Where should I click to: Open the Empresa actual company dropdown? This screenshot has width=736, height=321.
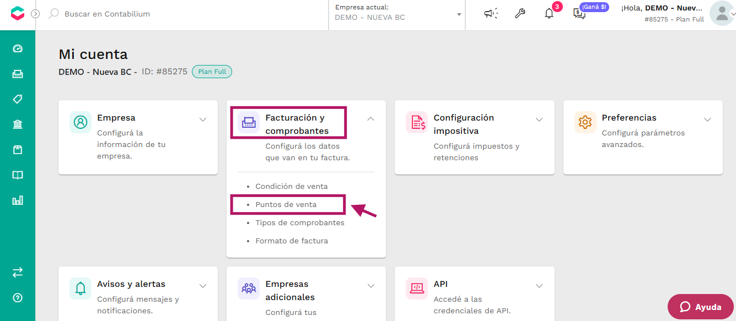[398, 14]
